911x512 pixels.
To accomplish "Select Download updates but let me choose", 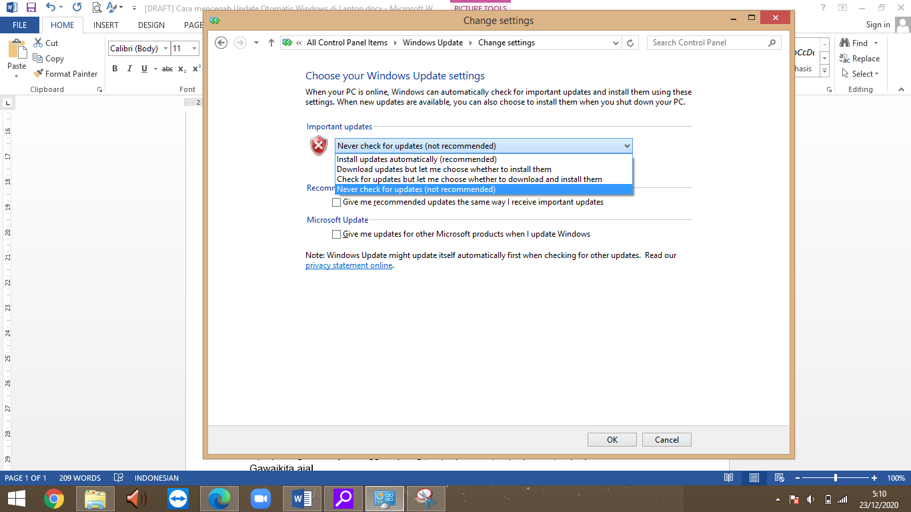I will (484, 169).
